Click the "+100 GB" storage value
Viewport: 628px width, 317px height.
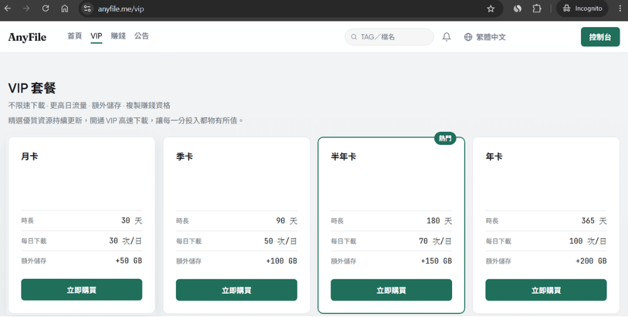pos(281,261)
